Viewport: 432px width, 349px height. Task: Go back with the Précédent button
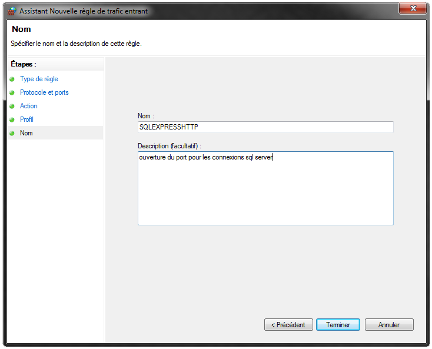tap(288, 325)
